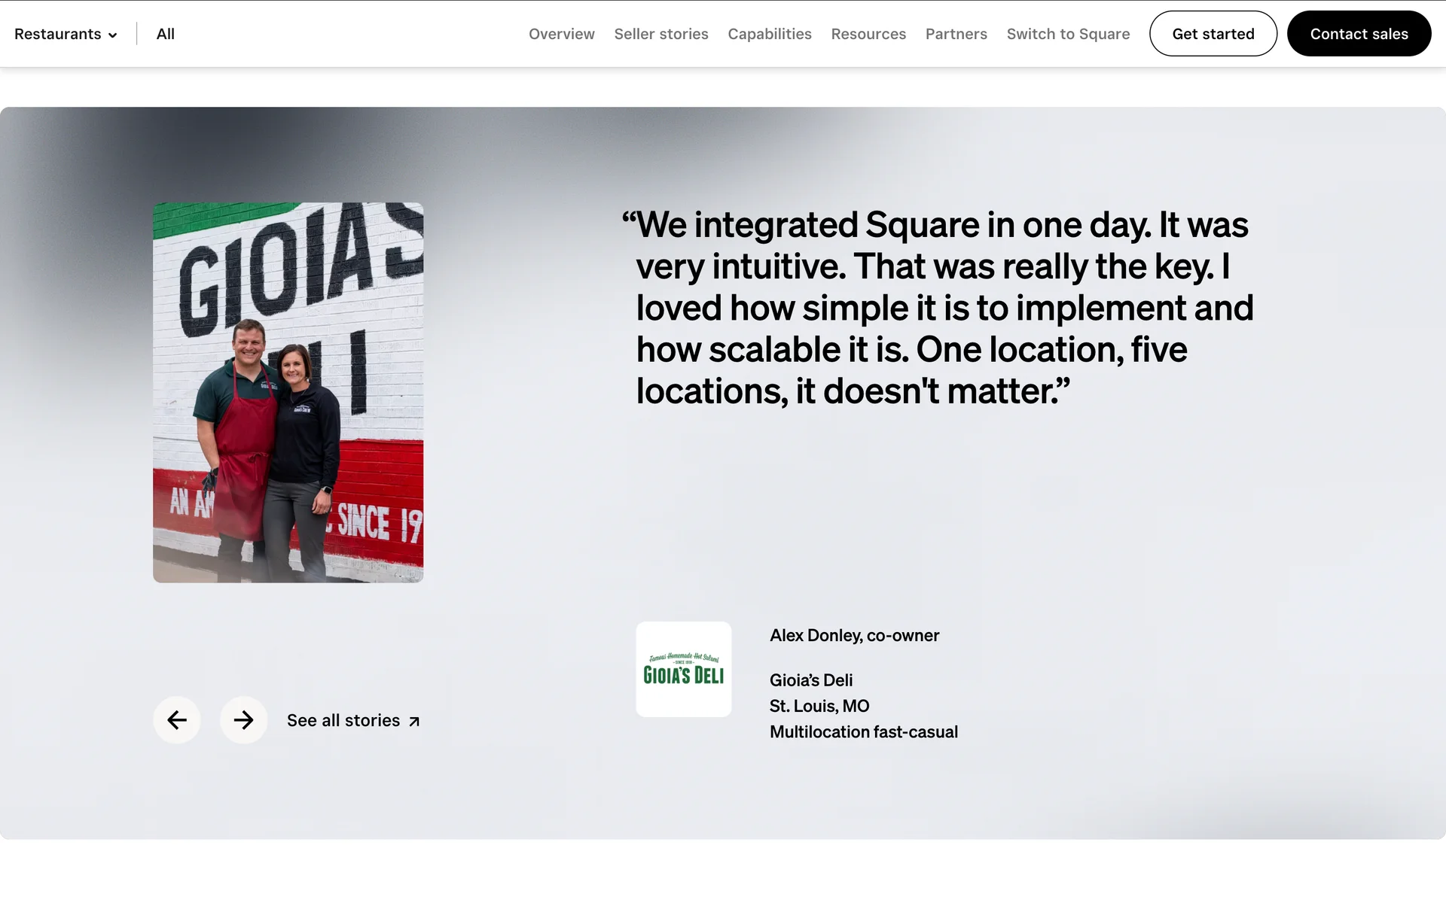Click the Alex Donley, co-owner text
This screenshot has width=1446, height=903.
854,635
